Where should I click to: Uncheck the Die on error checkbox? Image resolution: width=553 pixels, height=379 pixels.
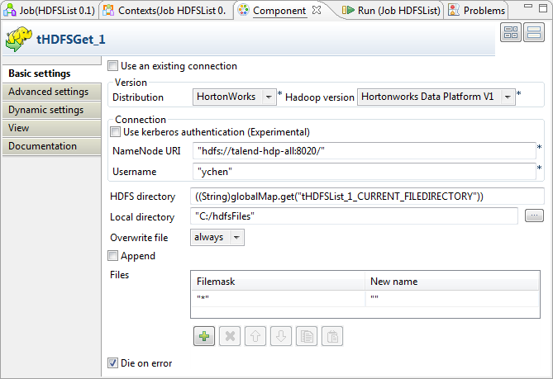point(113,362)
